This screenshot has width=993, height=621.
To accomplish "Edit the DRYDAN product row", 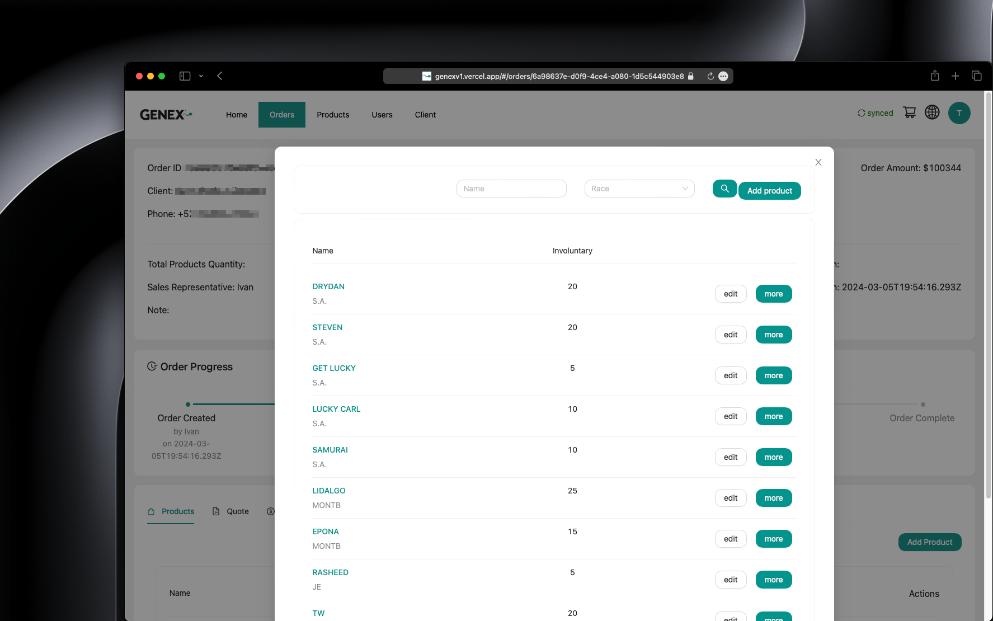I will (731, 294).
